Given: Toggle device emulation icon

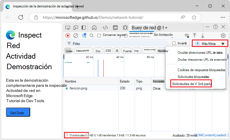Looking at the screenshot, I should [76, 28].
